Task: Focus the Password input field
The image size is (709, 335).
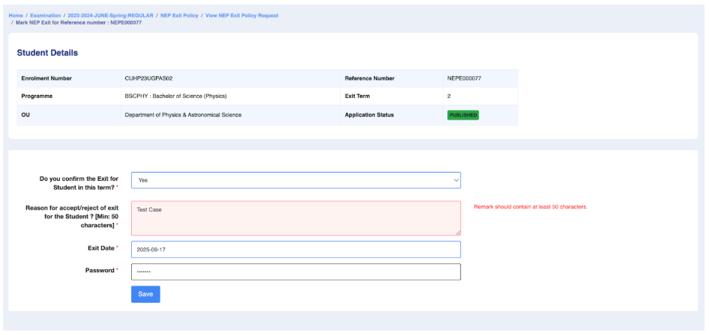Action: 295,271
